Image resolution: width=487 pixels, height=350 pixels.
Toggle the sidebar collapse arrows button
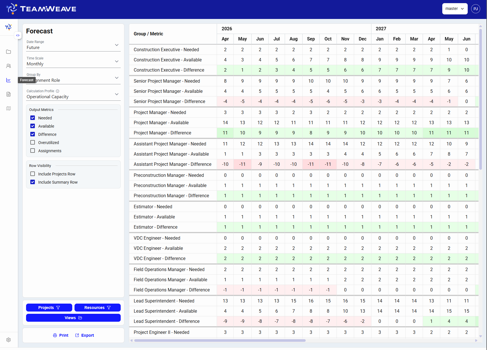(x=18, y=35)
